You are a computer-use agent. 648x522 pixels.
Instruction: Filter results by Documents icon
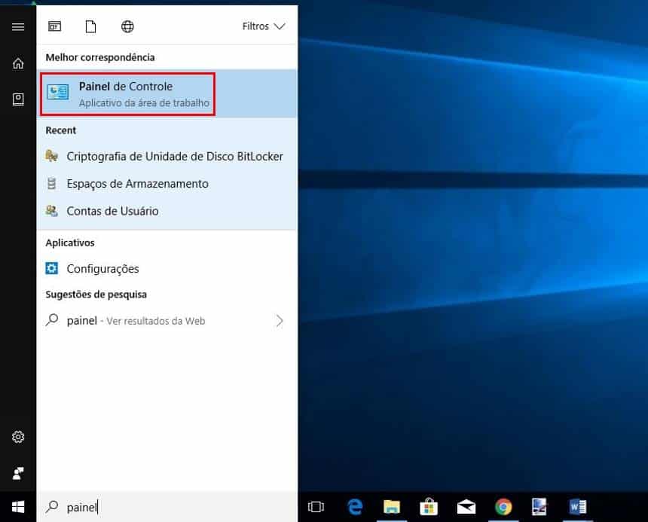[x=91, y=26]
